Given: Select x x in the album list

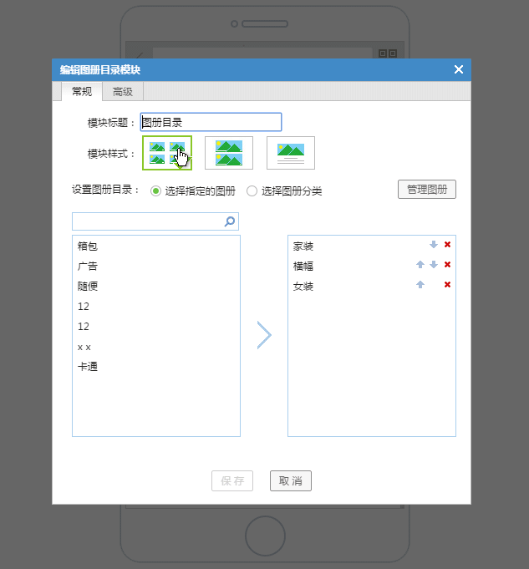Looking at the screenshot, I should point(84,347).
